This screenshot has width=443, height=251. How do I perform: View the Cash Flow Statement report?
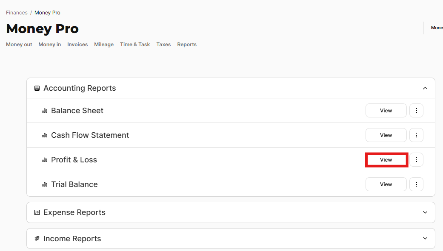click(x=386, y=135)
